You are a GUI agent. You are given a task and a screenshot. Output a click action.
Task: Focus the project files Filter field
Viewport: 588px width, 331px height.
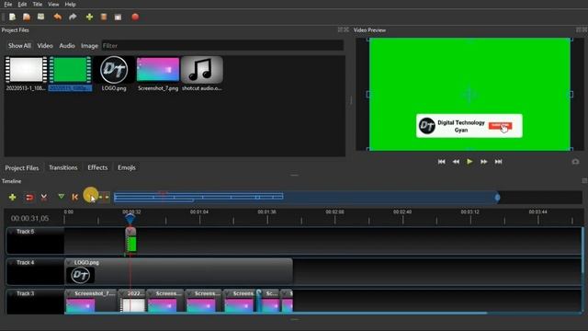pyautogui.click(x=222, y=46)
